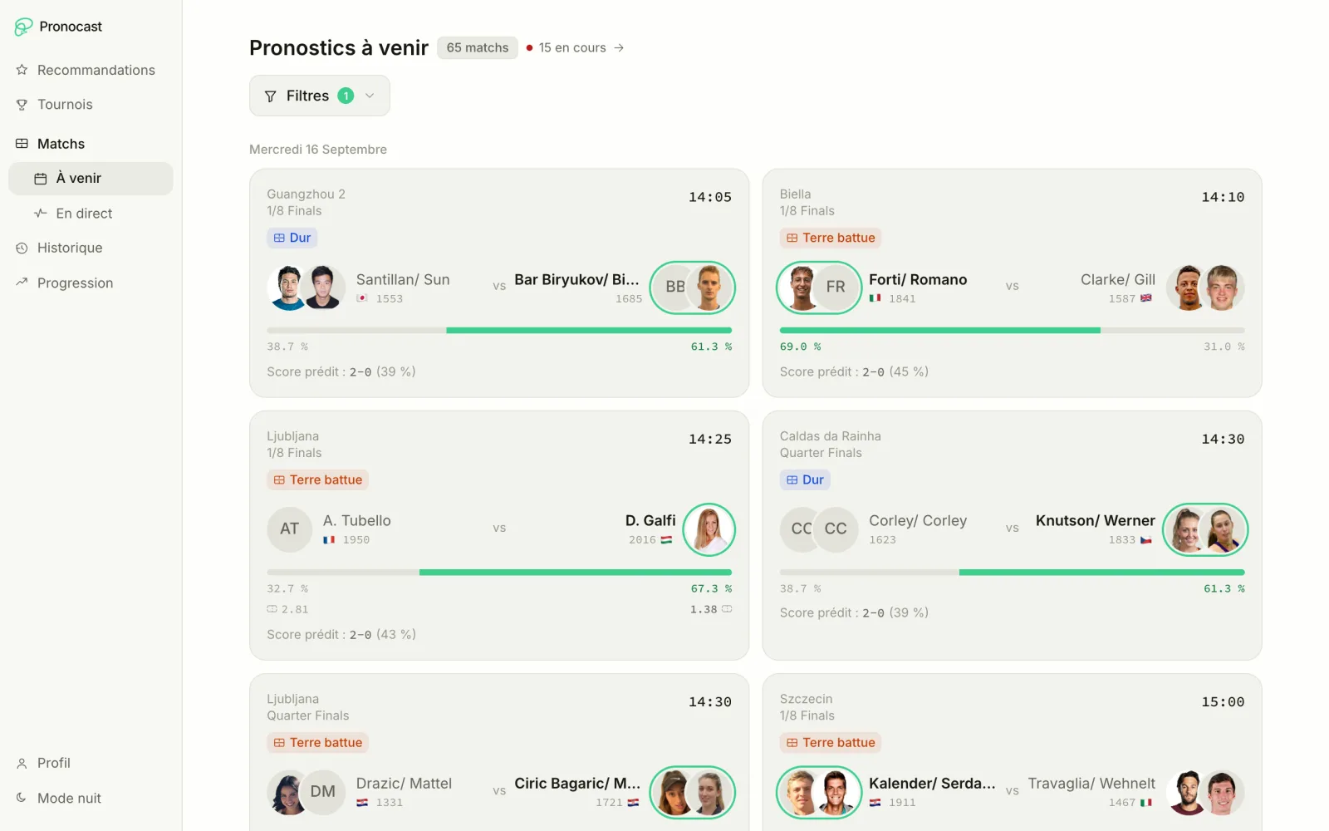
Task: Click the Guangzhou 2 probability bar
Action: point(499,331)
